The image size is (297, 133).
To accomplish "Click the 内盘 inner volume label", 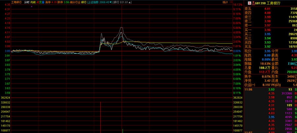I will (x=275, y=72).
